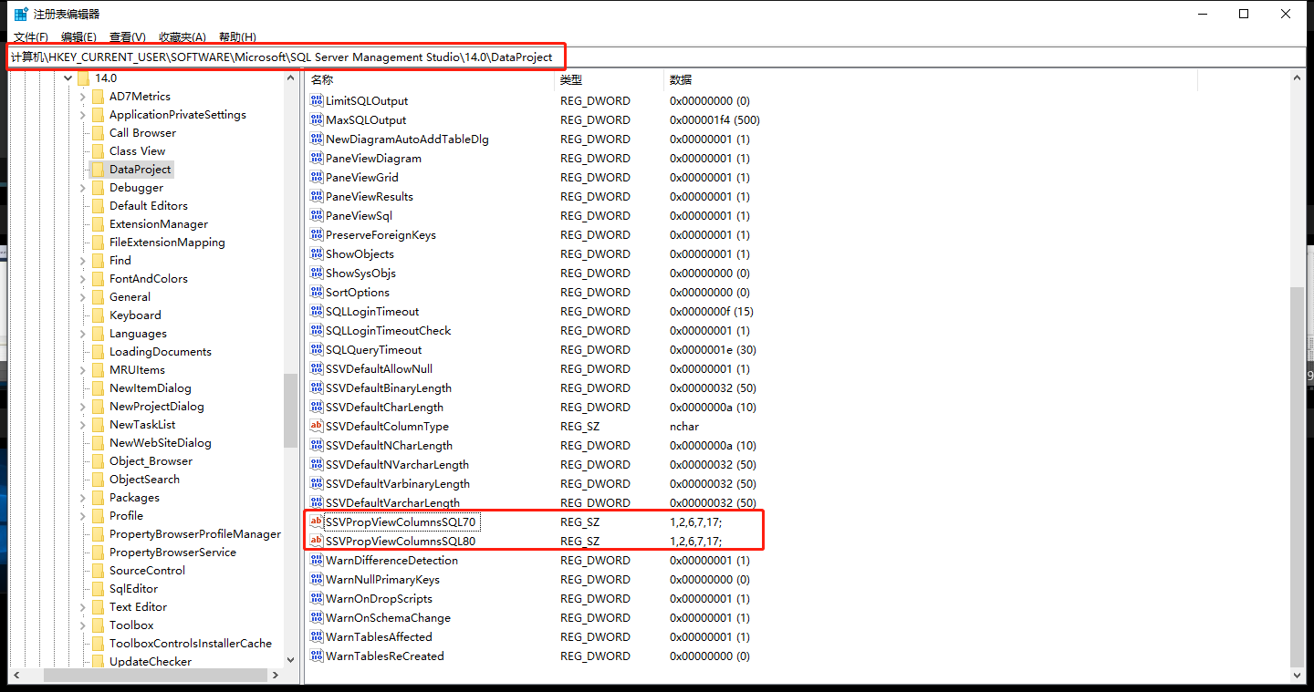Select the SSVDefaultColumnType string icon
The image size is (1314, 692).
coord(317,426)
